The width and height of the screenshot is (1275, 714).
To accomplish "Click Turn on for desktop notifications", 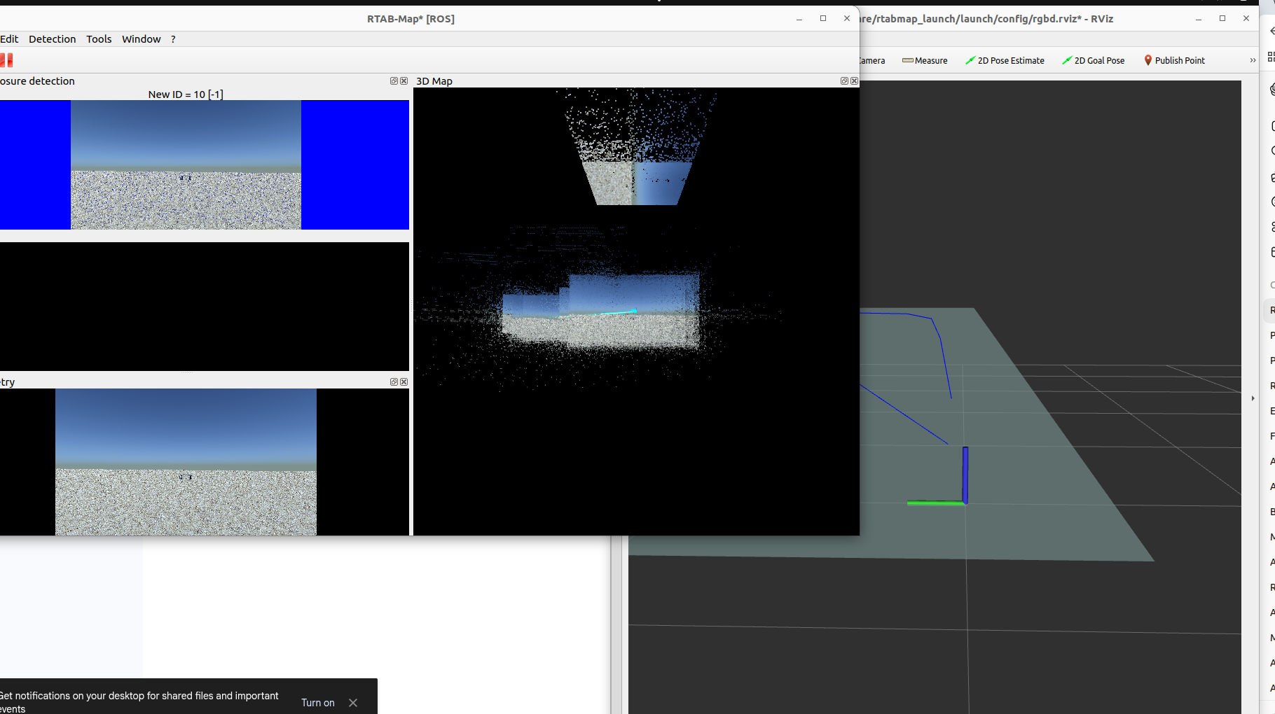I will (317, 703).
